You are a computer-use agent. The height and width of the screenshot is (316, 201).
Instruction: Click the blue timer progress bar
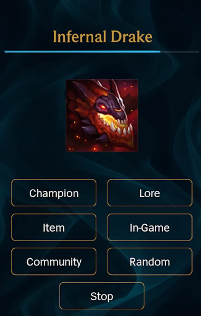click(x=82, y=52)
